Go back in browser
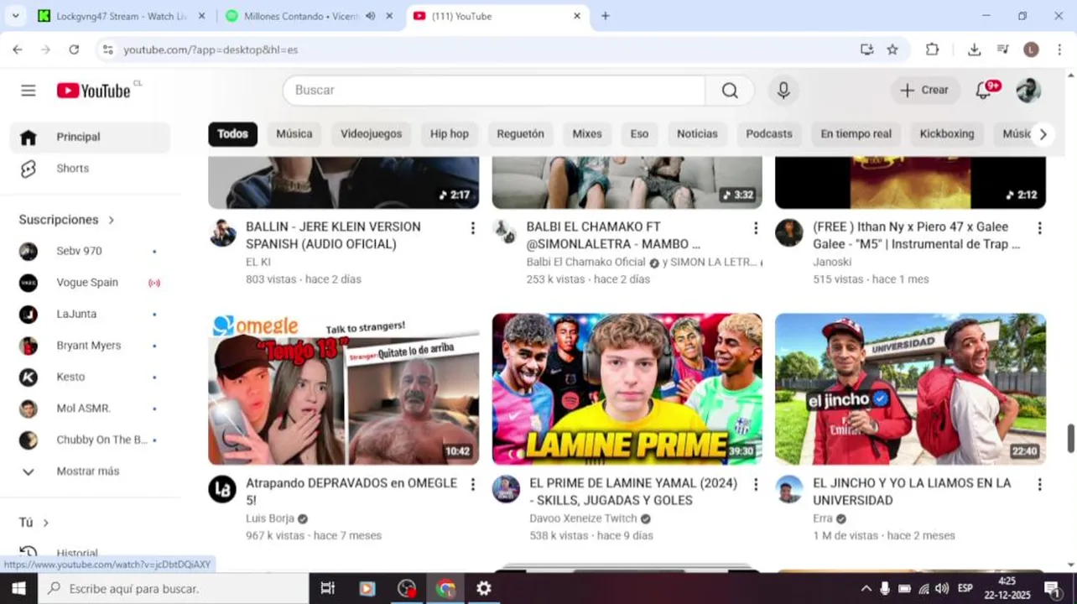 click(18, 49)
